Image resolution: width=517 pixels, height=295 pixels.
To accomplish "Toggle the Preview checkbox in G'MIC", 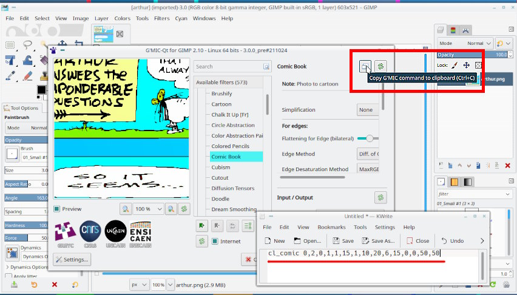I will click(56, 209).
